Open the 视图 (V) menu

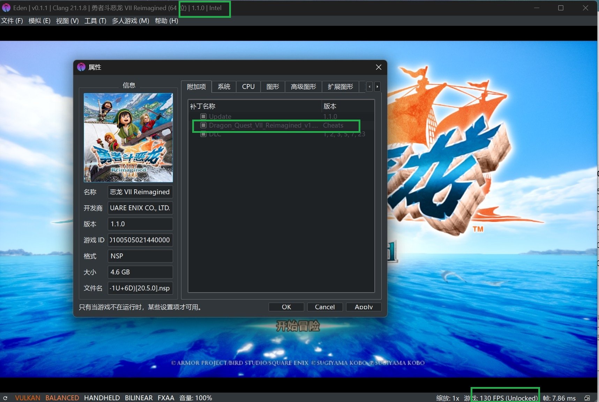[x=67, y=21]
